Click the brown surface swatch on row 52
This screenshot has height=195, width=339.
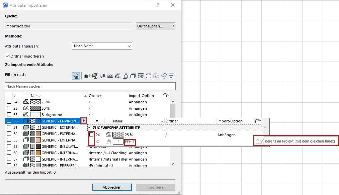(x=38, y=133)
